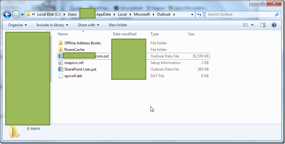The width and height of the screenshot is (285, 144).
Task: Toggle the preview pane
Action: (x=263, y=25)
